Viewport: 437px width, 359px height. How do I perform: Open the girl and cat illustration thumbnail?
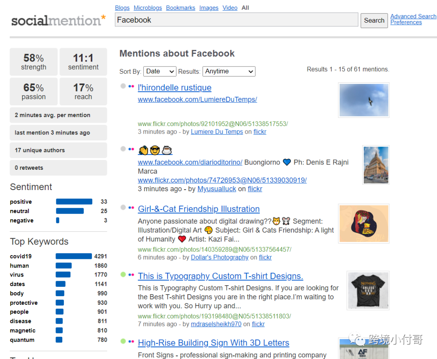click(x=364, y=224)
